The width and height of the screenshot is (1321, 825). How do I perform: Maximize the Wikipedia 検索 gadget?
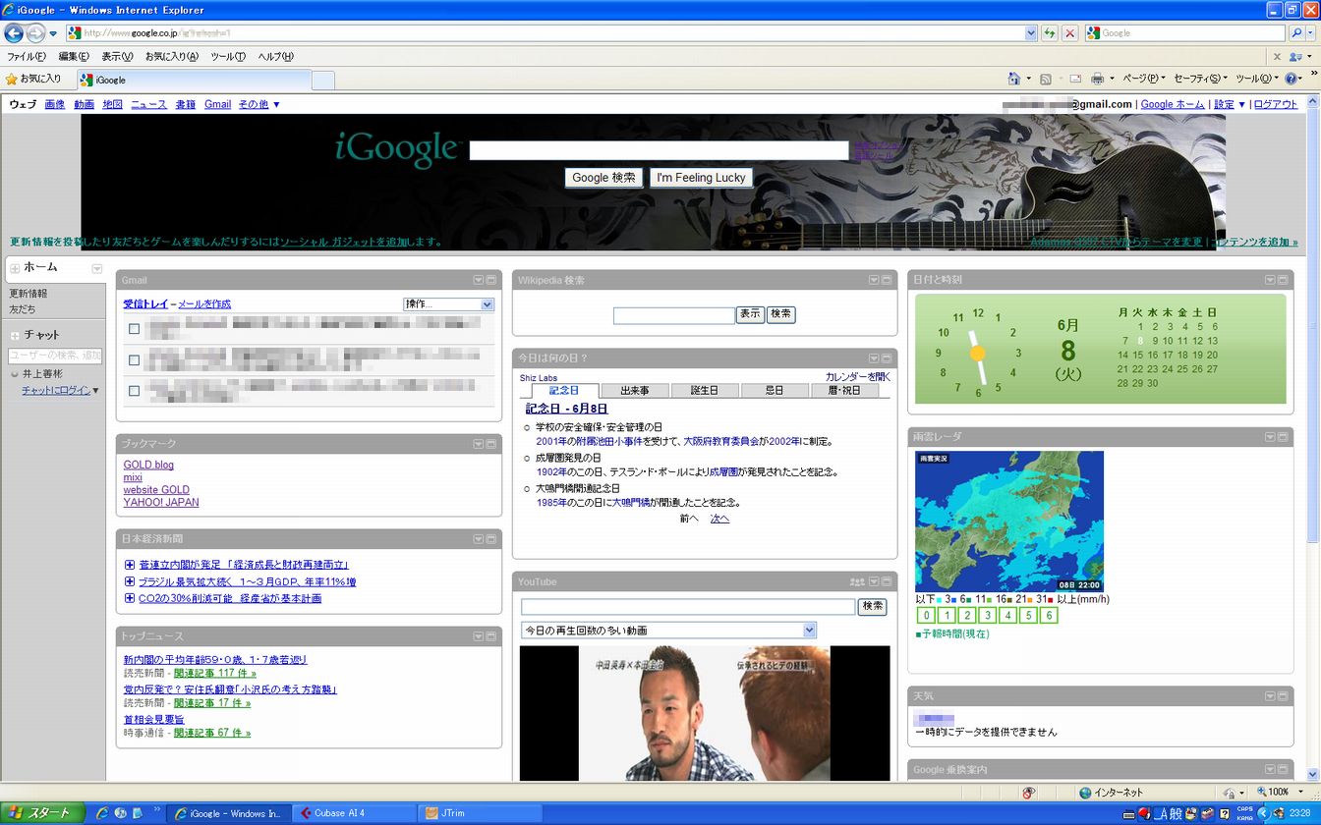(887, 280)
